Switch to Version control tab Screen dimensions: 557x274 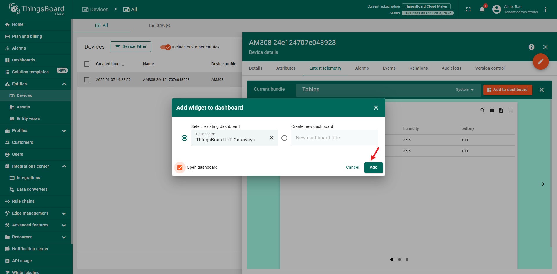[490, 68]
